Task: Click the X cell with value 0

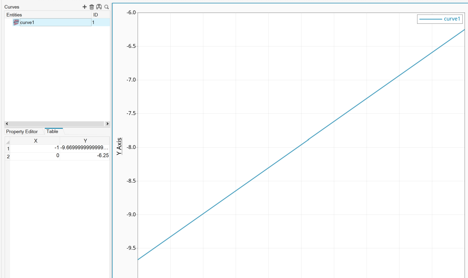Action: point(35,156)
